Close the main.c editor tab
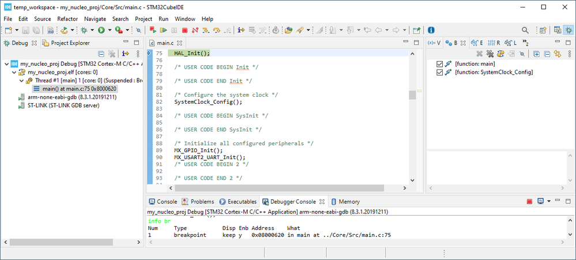The width and height of the screenshot is (576, 260). tap(180, 43)
